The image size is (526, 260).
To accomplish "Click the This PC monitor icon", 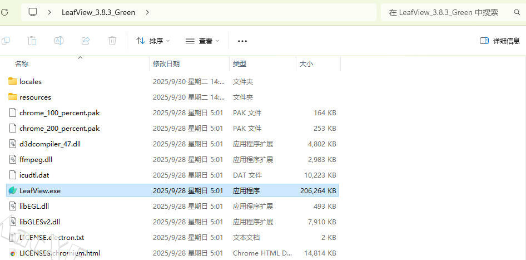I will pyautogui.click(x=33, y=12).
